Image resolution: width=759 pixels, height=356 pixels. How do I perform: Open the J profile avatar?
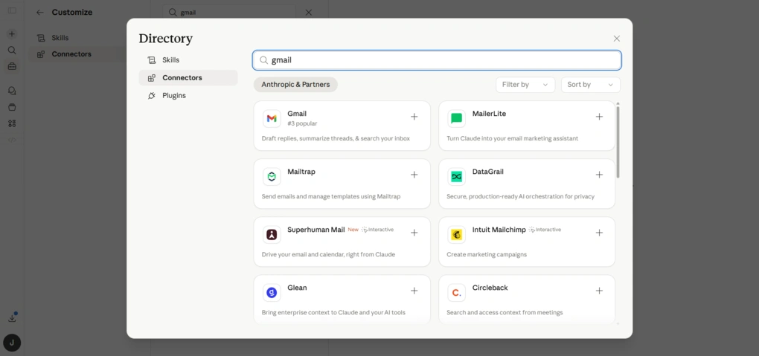[12, 343]
